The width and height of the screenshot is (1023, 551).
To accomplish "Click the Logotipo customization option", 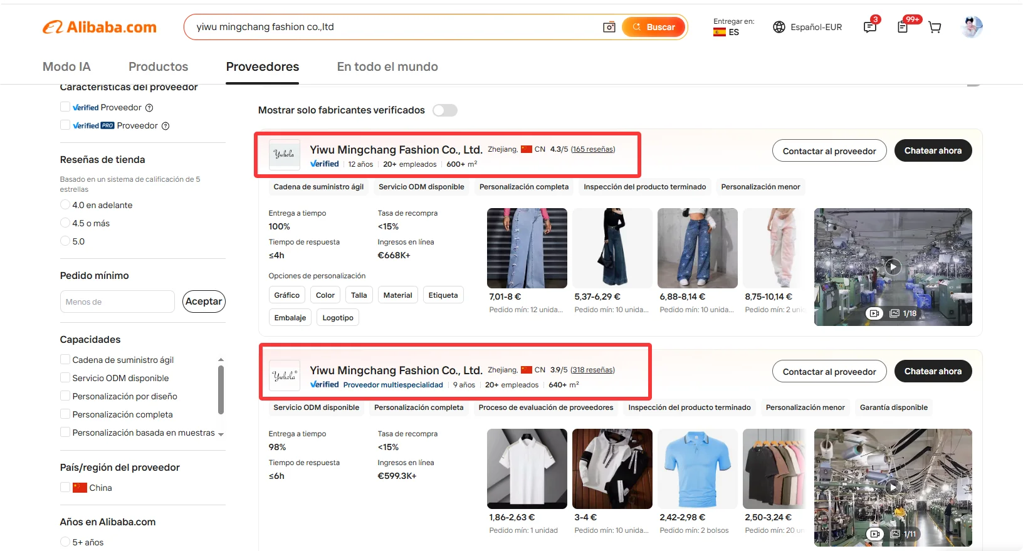I will (x=338, y=318).
